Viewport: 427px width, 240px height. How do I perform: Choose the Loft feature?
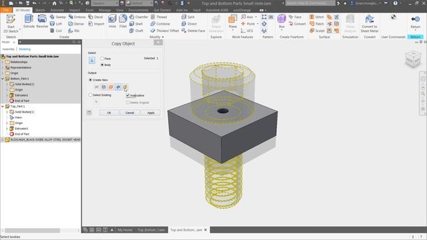point(56,24)
